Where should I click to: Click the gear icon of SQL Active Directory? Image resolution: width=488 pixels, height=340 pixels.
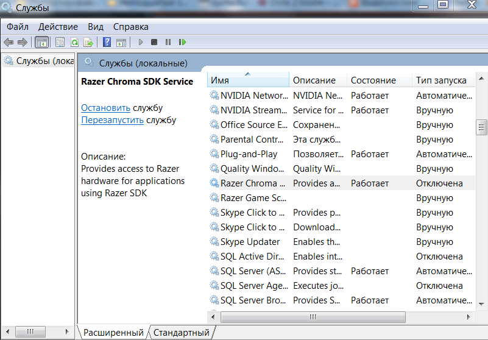click(214, 256)
